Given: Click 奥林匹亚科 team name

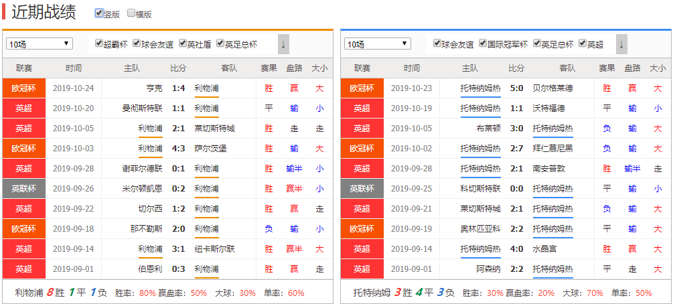Looking at the screenshot, I should coord(481,229).
